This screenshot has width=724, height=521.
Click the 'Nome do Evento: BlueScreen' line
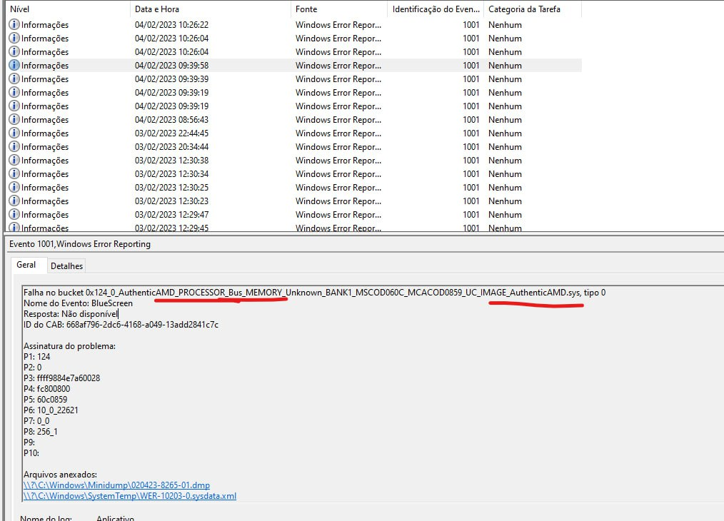(78, 303)
